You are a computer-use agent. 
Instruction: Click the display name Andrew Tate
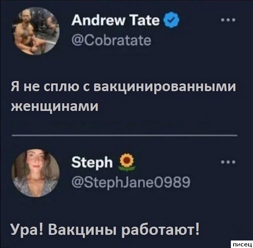[x=115, y=21]
